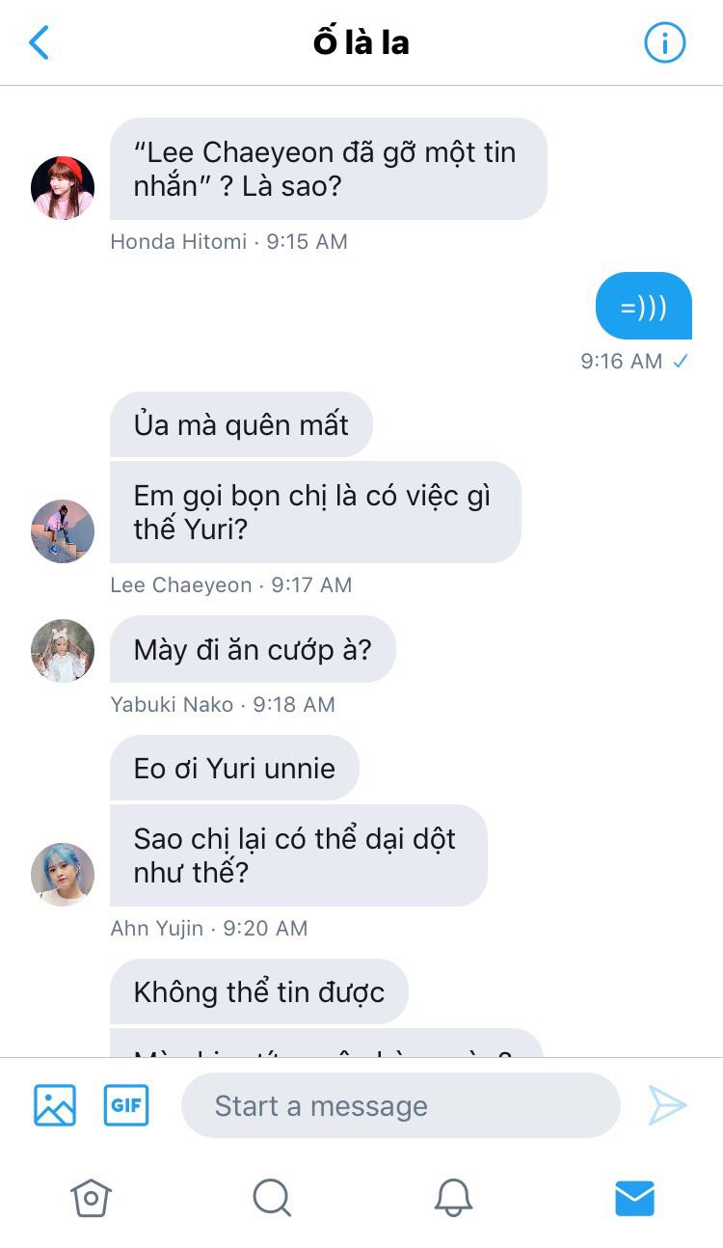Open conversation info icon
This screenshot has height=1248, width=723.
pos(664,42)
